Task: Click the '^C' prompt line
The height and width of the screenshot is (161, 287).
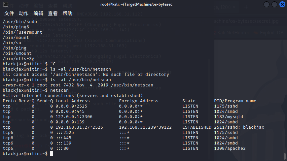Action: point(29,64)
